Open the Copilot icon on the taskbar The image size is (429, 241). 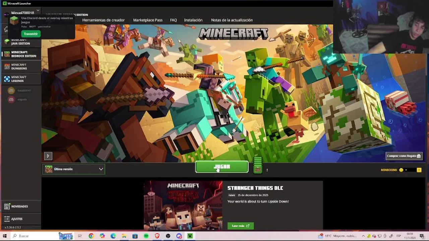(102, 236)
